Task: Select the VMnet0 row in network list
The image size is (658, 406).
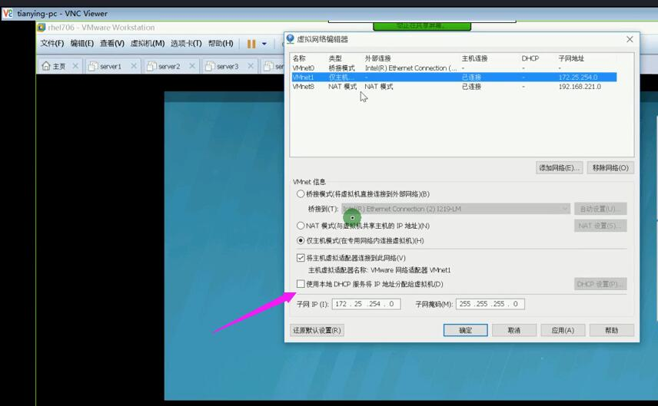Action: pos(454,68)
